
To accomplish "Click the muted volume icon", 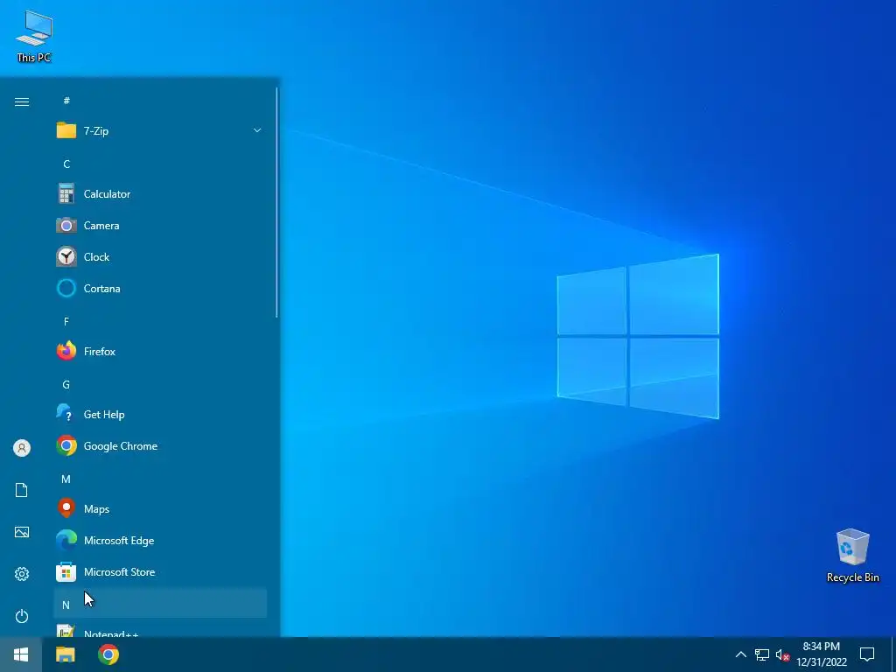I will point(782,654).
